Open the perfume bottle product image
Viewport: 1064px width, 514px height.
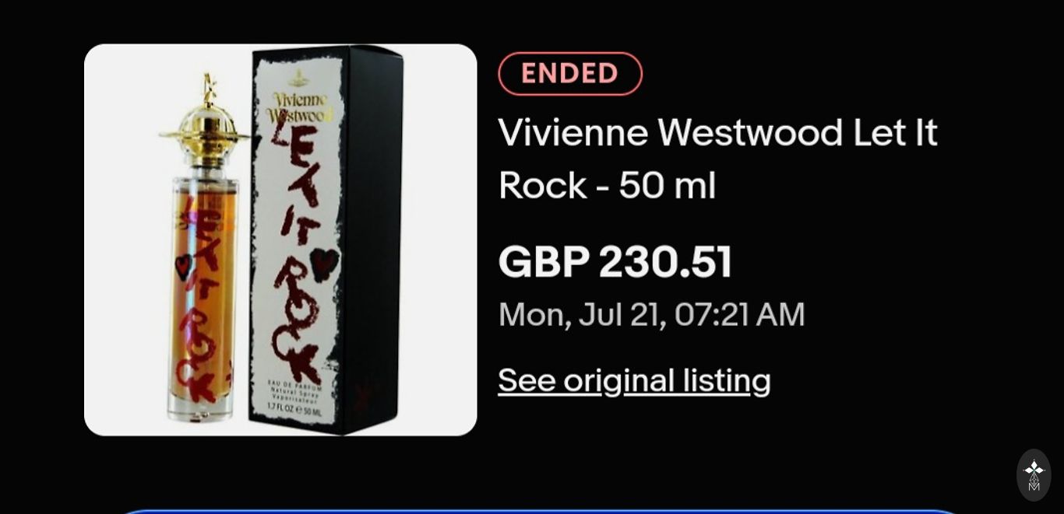(x=280, y=240)
